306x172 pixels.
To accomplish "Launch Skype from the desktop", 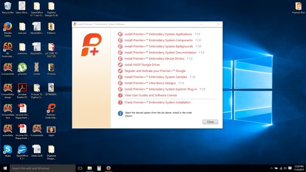I will pos(8,151).
